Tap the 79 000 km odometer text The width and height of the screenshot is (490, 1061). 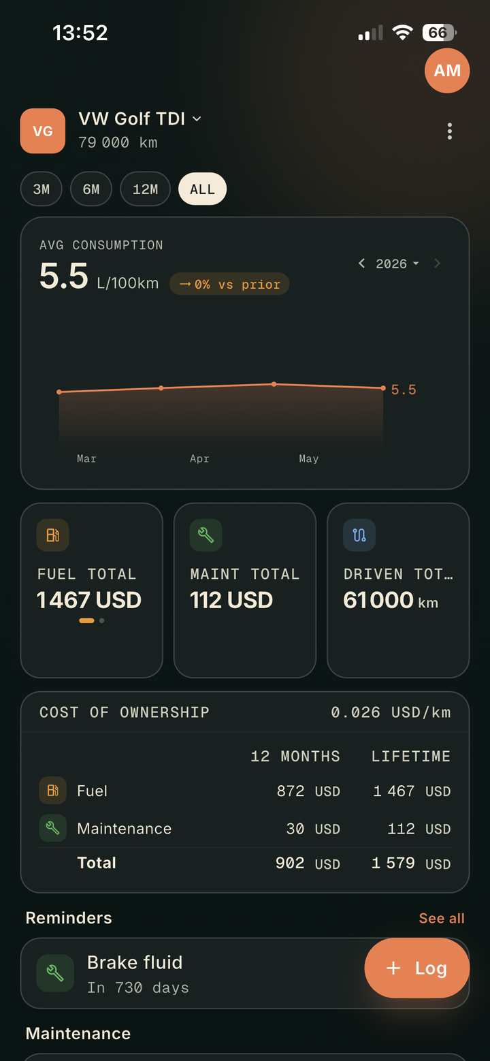point(118,142)
